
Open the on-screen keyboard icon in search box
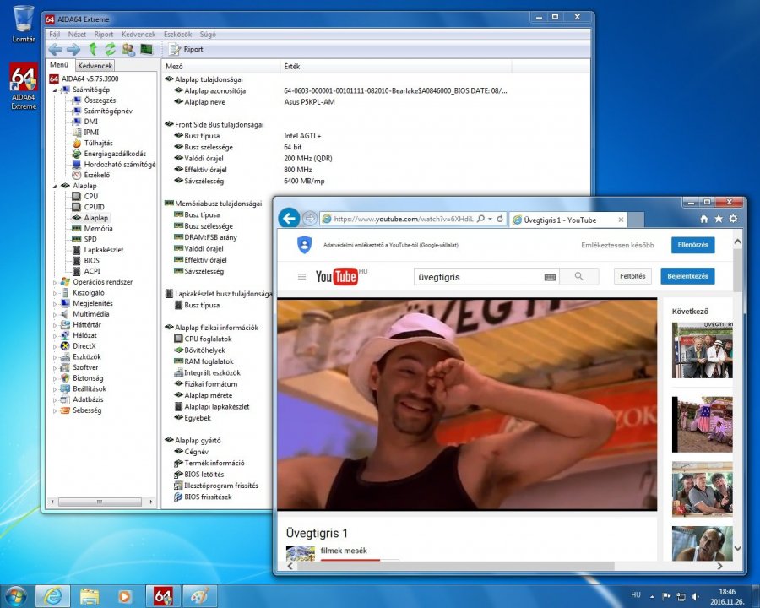coord(550,277)
